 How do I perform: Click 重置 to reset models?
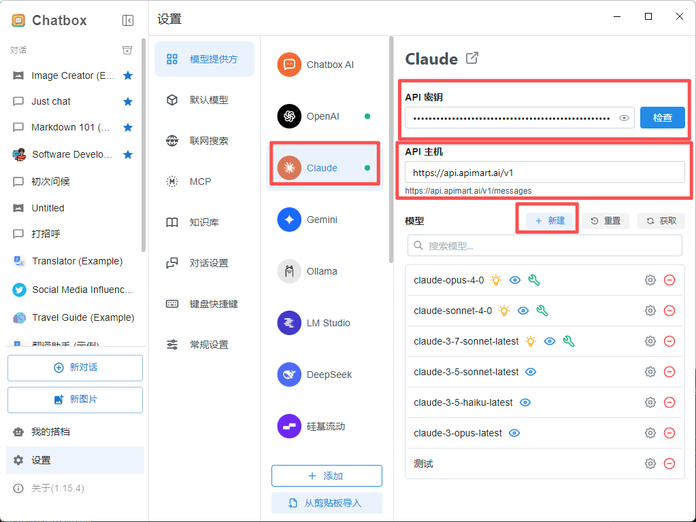coord(606,220)
